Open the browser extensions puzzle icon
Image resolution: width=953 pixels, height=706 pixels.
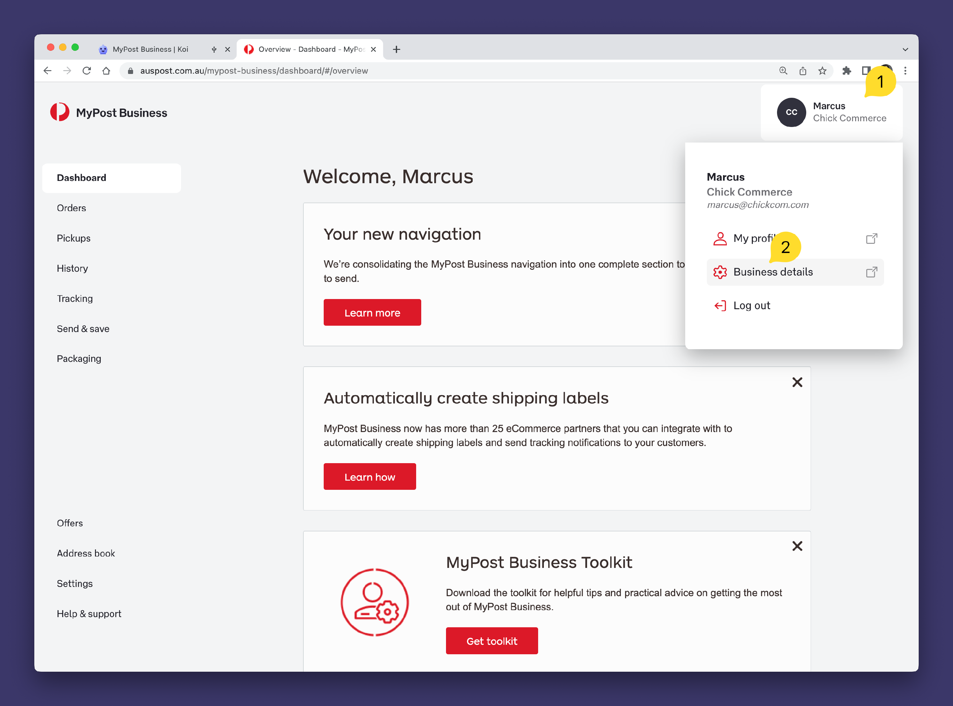[846, 71]
